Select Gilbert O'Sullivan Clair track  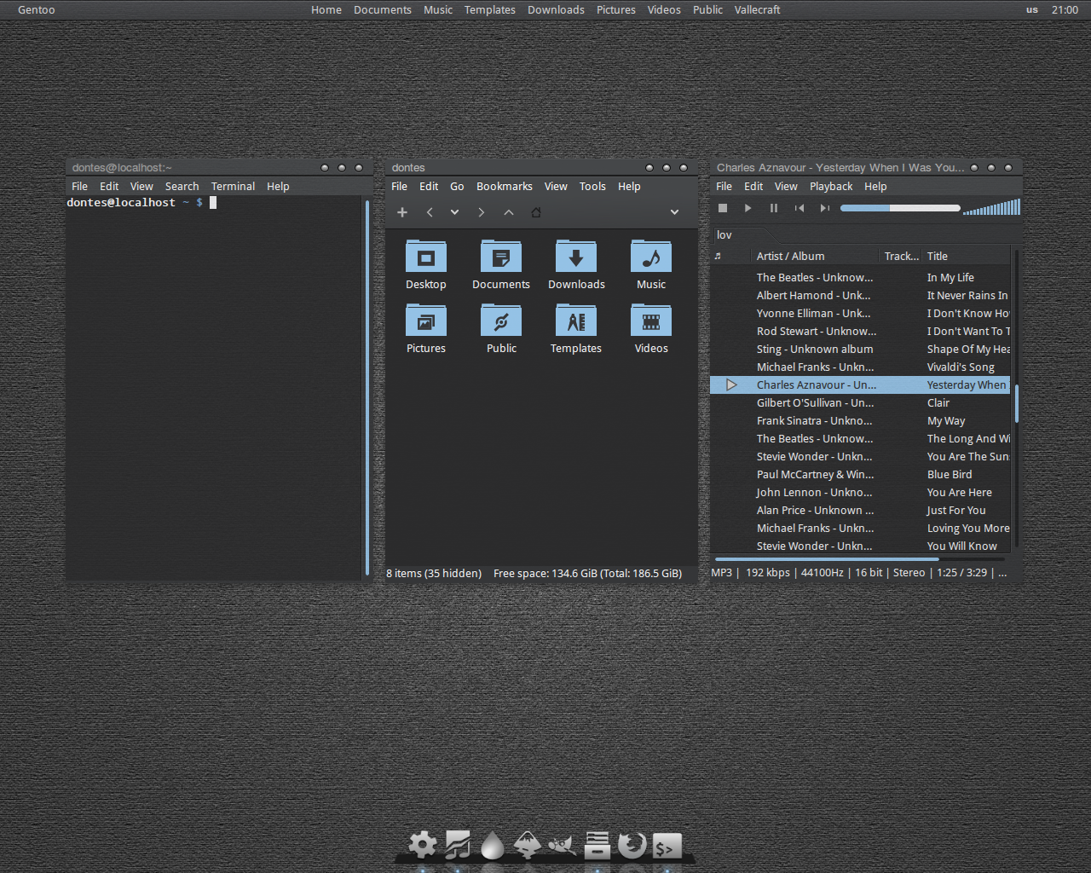coord(860,402)
